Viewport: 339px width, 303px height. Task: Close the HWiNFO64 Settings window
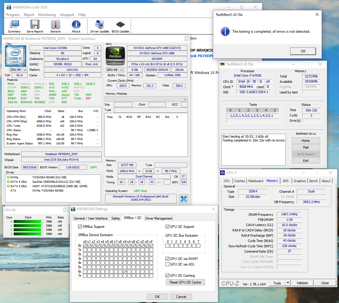(x=214, y=209)
